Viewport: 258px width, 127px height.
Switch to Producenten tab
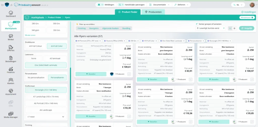click(x=153, y=12)
